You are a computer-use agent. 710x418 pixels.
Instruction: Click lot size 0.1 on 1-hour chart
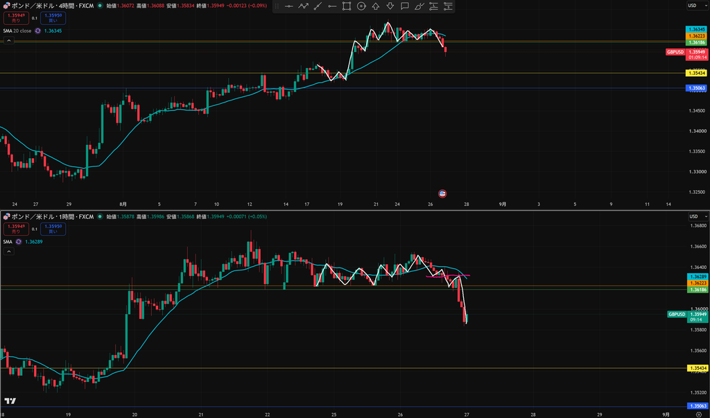point(35,229)
